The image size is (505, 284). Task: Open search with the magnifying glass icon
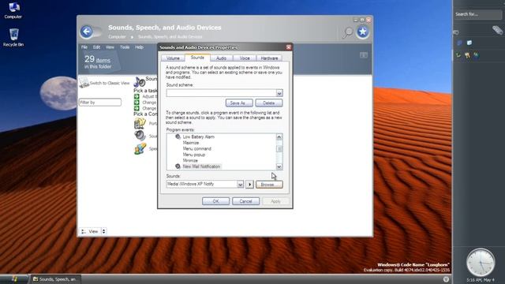tap(347, 32)
